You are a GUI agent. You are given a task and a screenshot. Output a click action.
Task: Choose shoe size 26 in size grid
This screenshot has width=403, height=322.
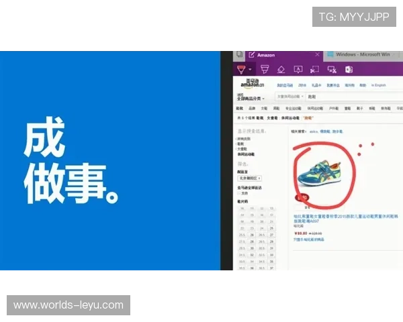pos(252,235)
